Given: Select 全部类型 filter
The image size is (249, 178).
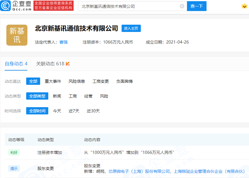Looking at the screenshot, I should tap(37, 96).
